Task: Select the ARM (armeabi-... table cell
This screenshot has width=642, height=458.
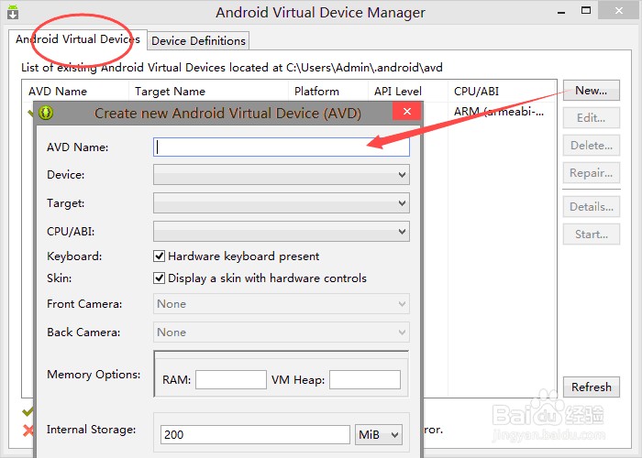Action: pyautogui.click(x=499, y=112)
